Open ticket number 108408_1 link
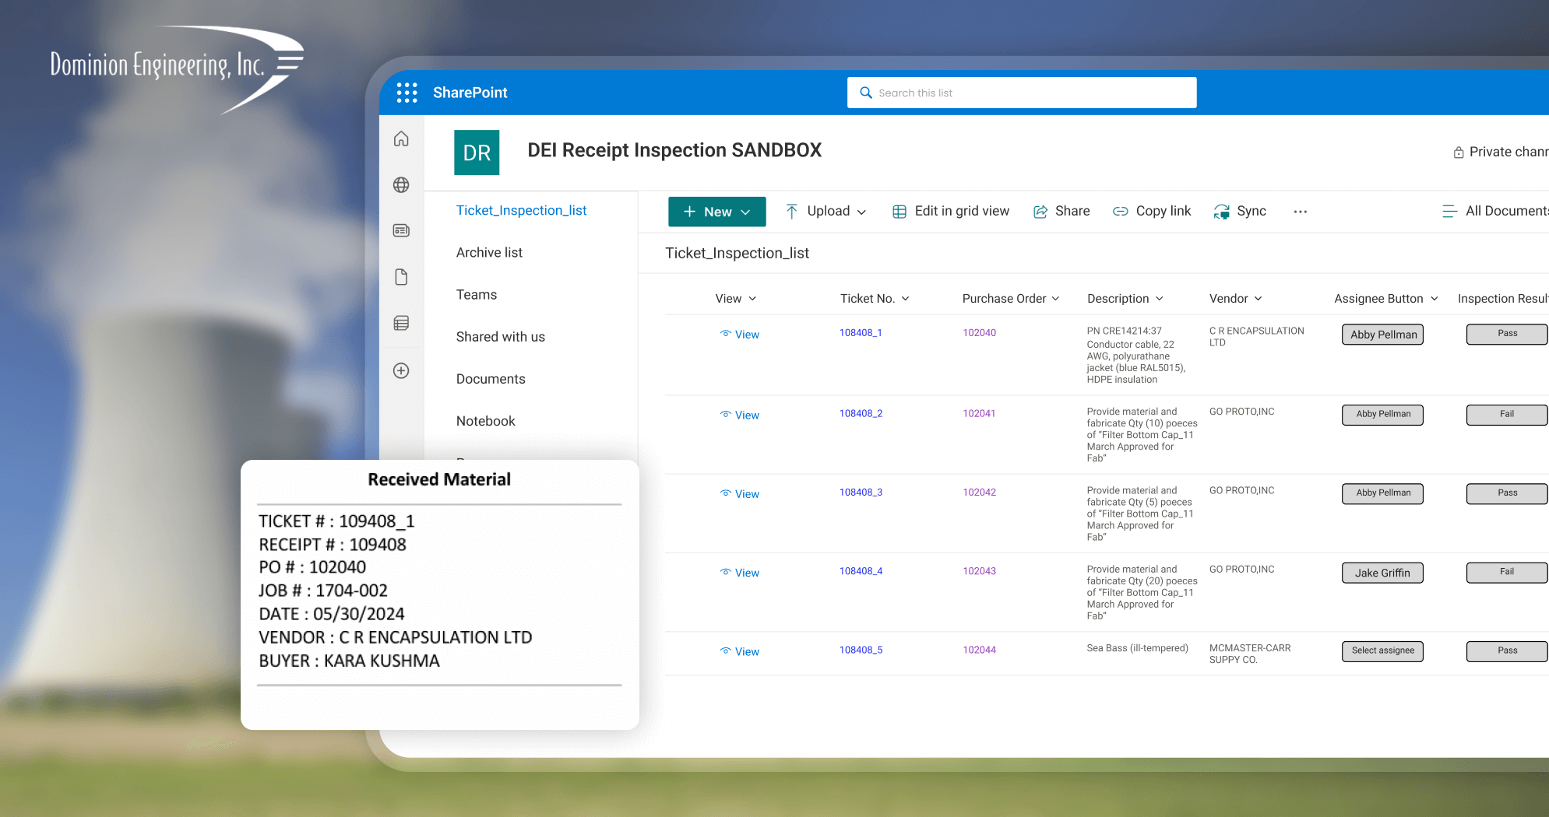 (861, 333)
